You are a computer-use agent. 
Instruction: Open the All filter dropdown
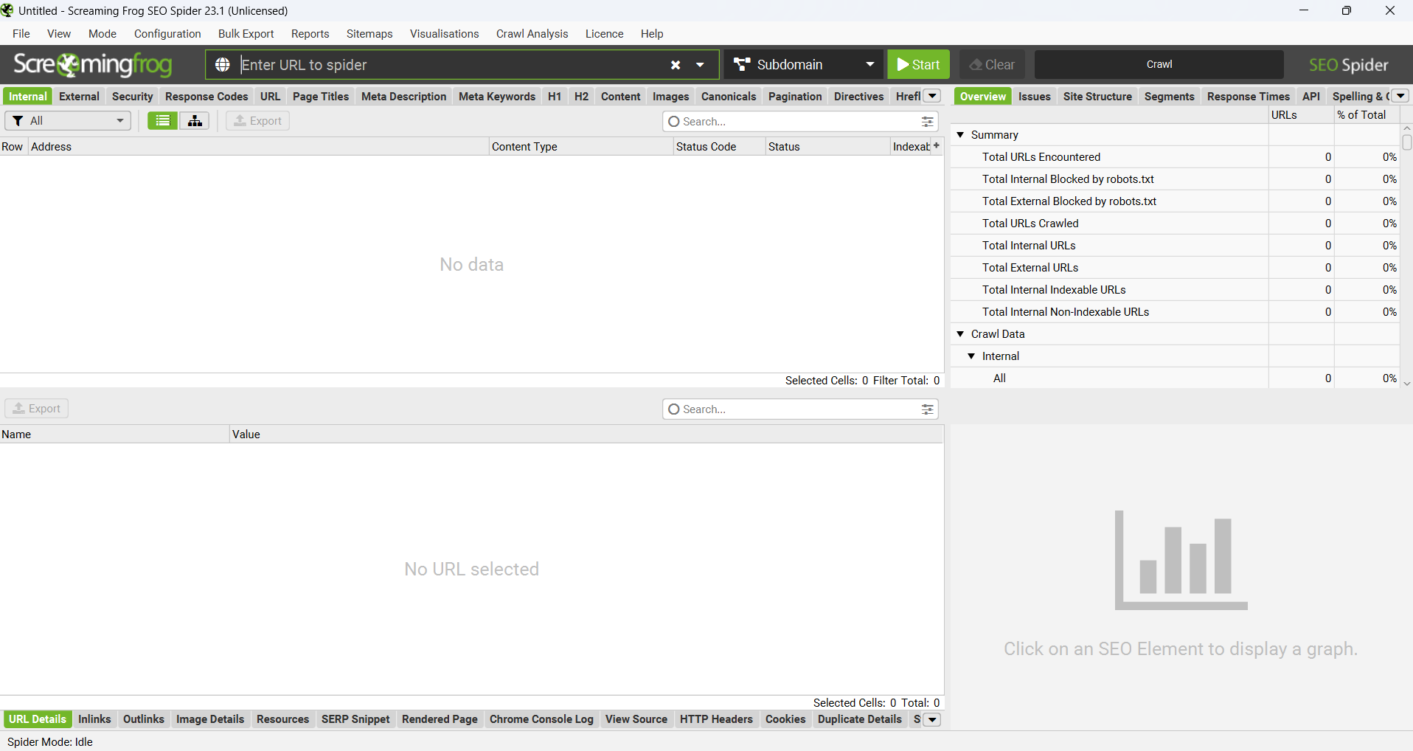point(68,121)
